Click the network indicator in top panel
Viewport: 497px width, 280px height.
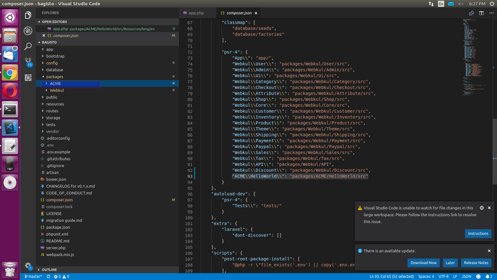(x=431, y=4)
